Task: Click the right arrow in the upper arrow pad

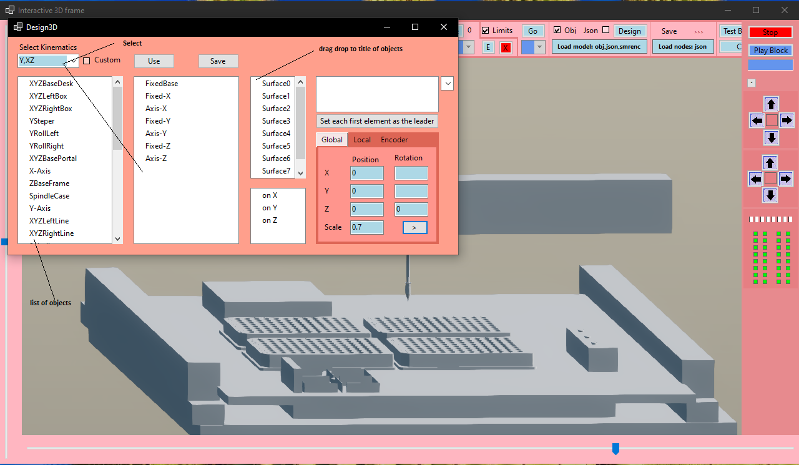Action: (x=787, y=120)
